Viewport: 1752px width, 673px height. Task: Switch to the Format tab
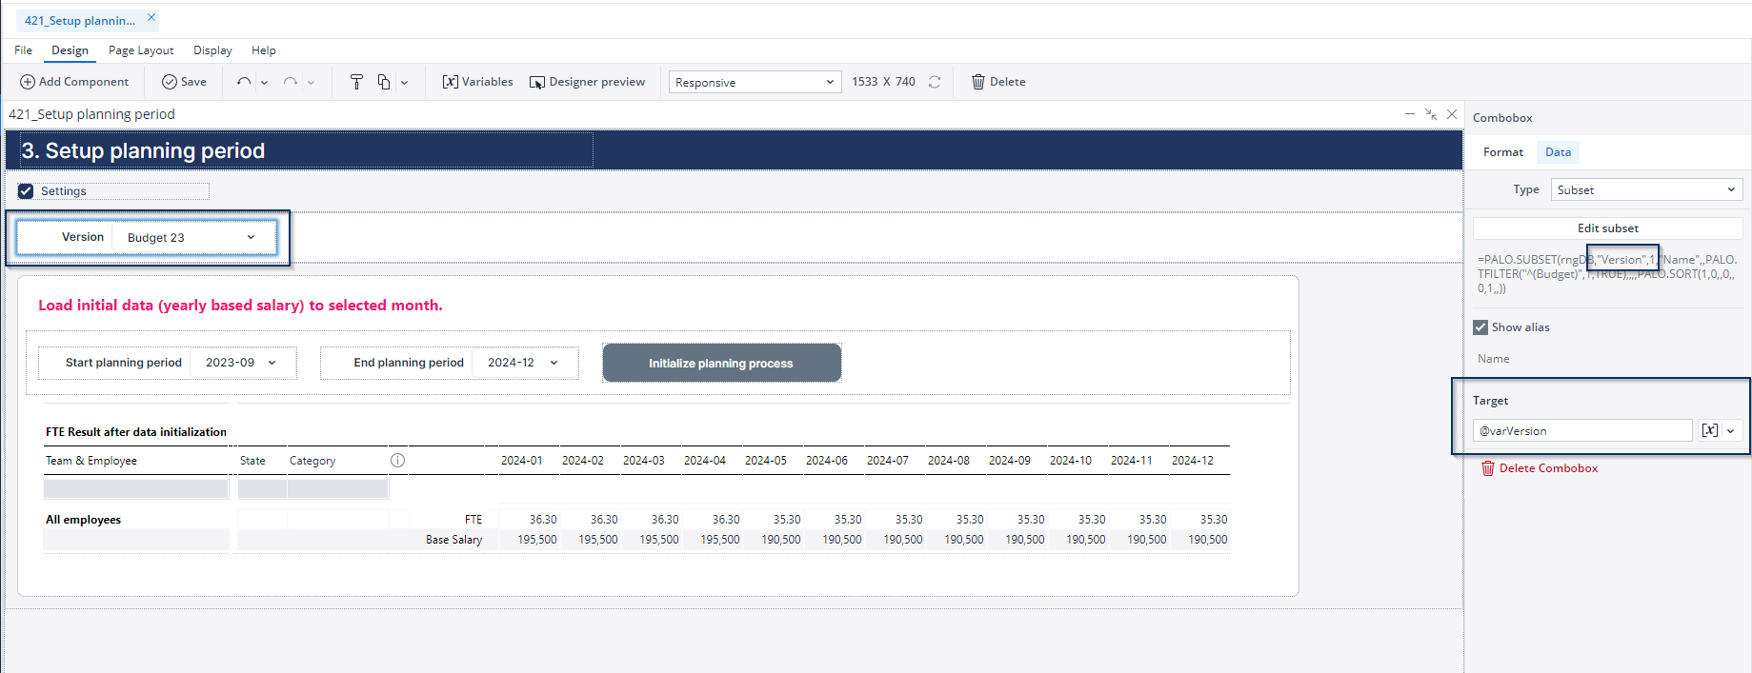[x=1502, y=152]
